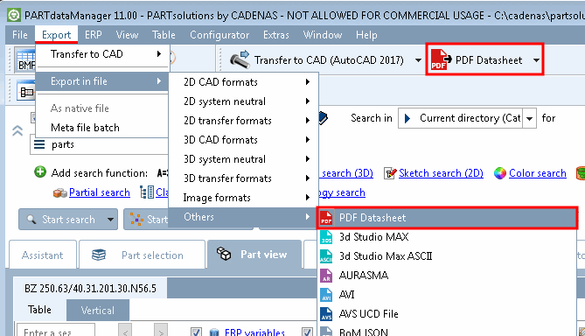Click the second-row toolbar layout icon
585x336 pixels.
pyautogui.click(x=25, y=92)
